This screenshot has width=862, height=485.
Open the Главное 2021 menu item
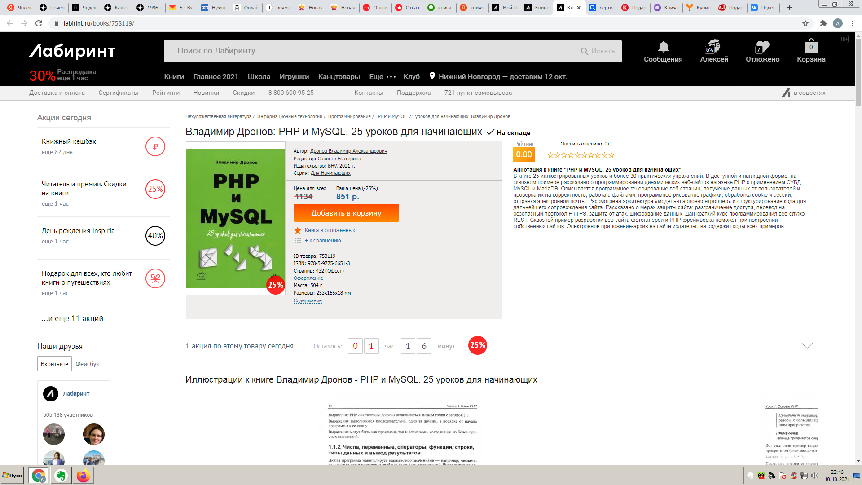(215, 77)
